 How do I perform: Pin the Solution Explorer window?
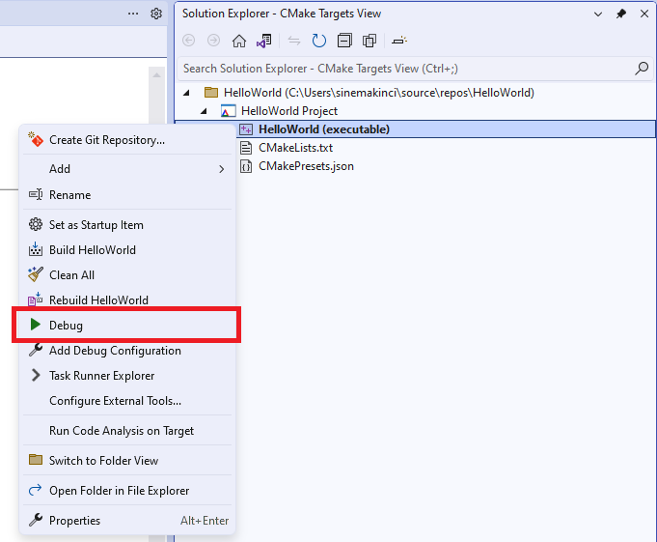[621, 14]
